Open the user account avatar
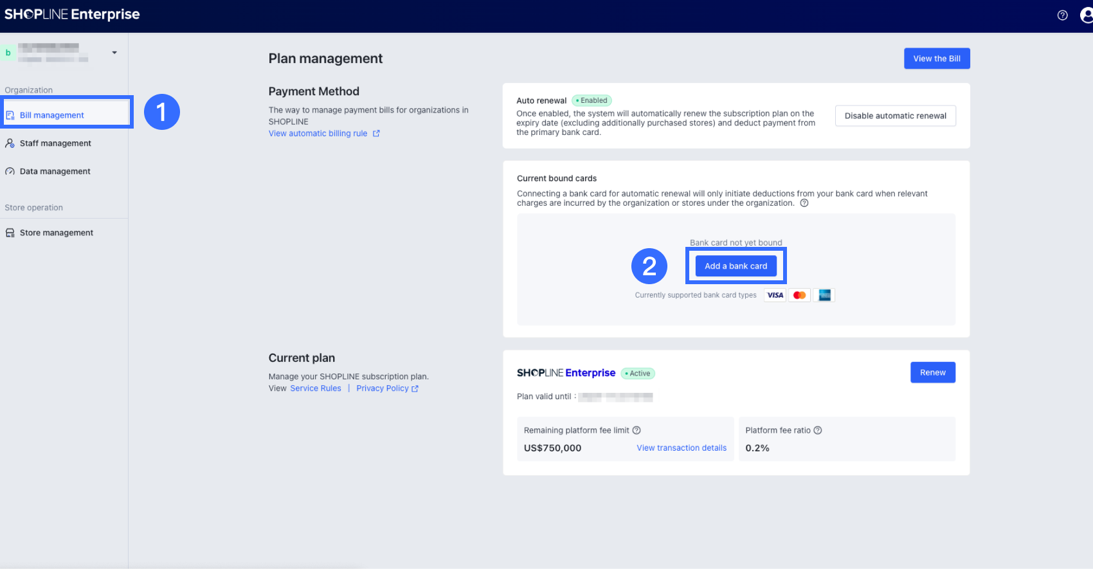 tap(1087, 15)
